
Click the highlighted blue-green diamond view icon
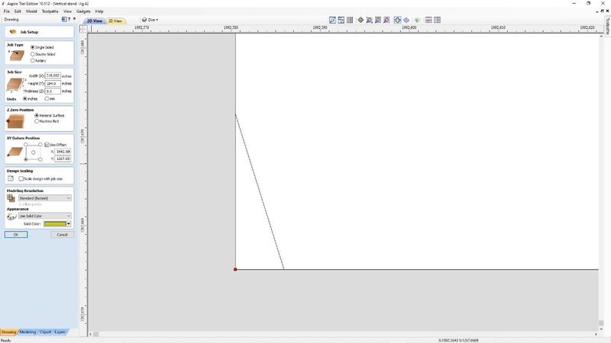(397, 20)
